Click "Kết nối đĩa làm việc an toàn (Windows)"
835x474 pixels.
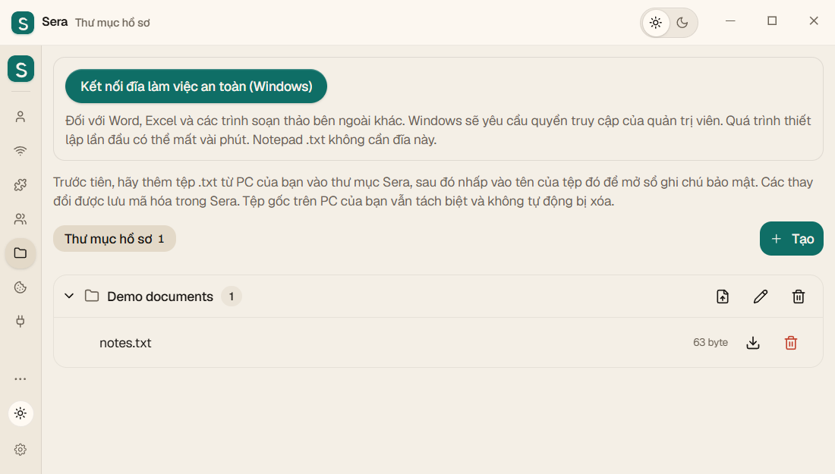[x=196, y=86]
